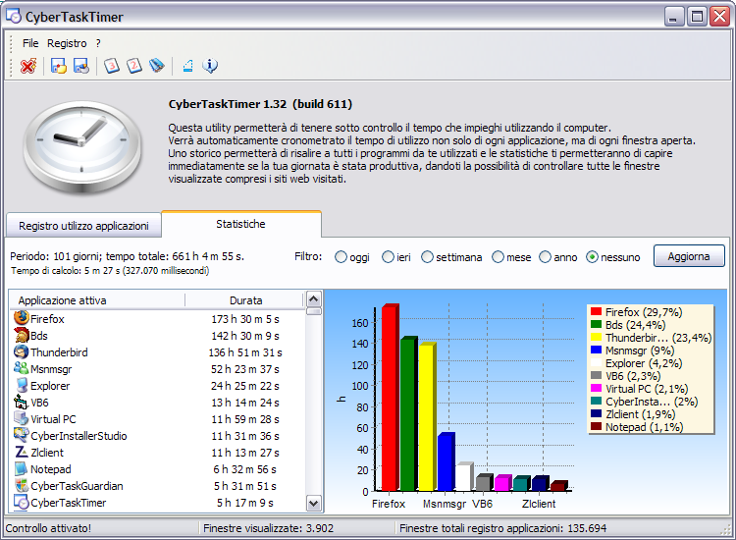Click the calendar icon showing number 3
Image resolution: width=736 pixels, height=540 pixels.
pyautogui.click(x=111, y=66)
